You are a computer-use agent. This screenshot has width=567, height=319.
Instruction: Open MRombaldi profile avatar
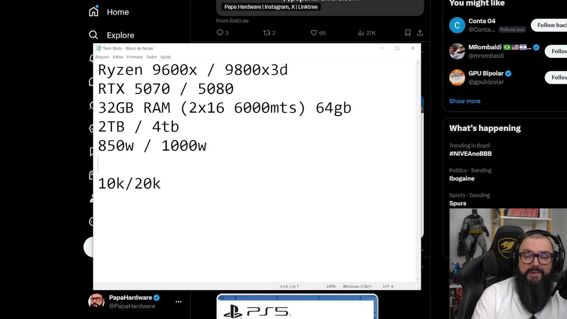click(x=457, y=51)
